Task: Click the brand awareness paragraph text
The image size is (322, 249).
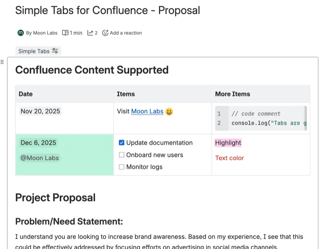Action: pyautogui.click(x=159, y=241)
